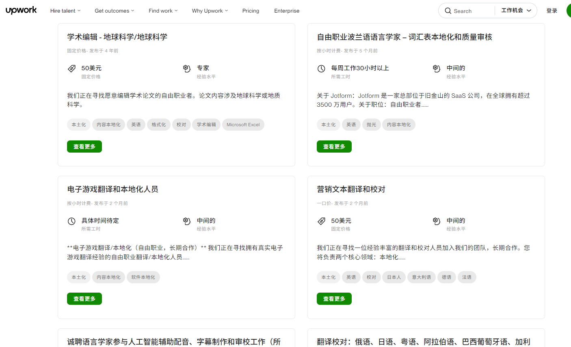Expand the Why Upwork menu
This screenshot has height=347, width=571.
(x=210, y=11)
